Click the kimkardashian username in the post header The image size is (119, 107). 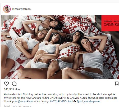21,9
